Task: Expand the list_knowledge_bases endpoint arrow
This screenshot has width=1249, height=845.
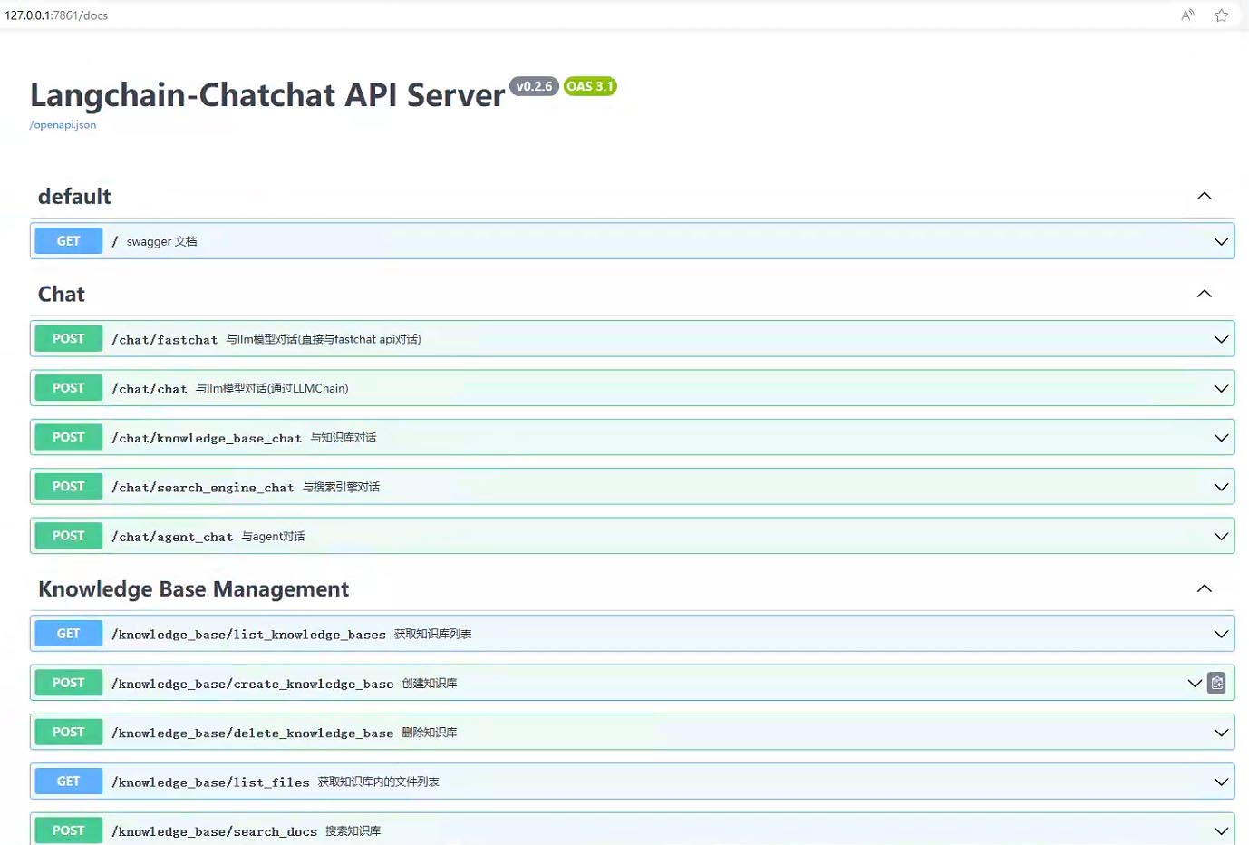Action: [x=1221, y=634]
